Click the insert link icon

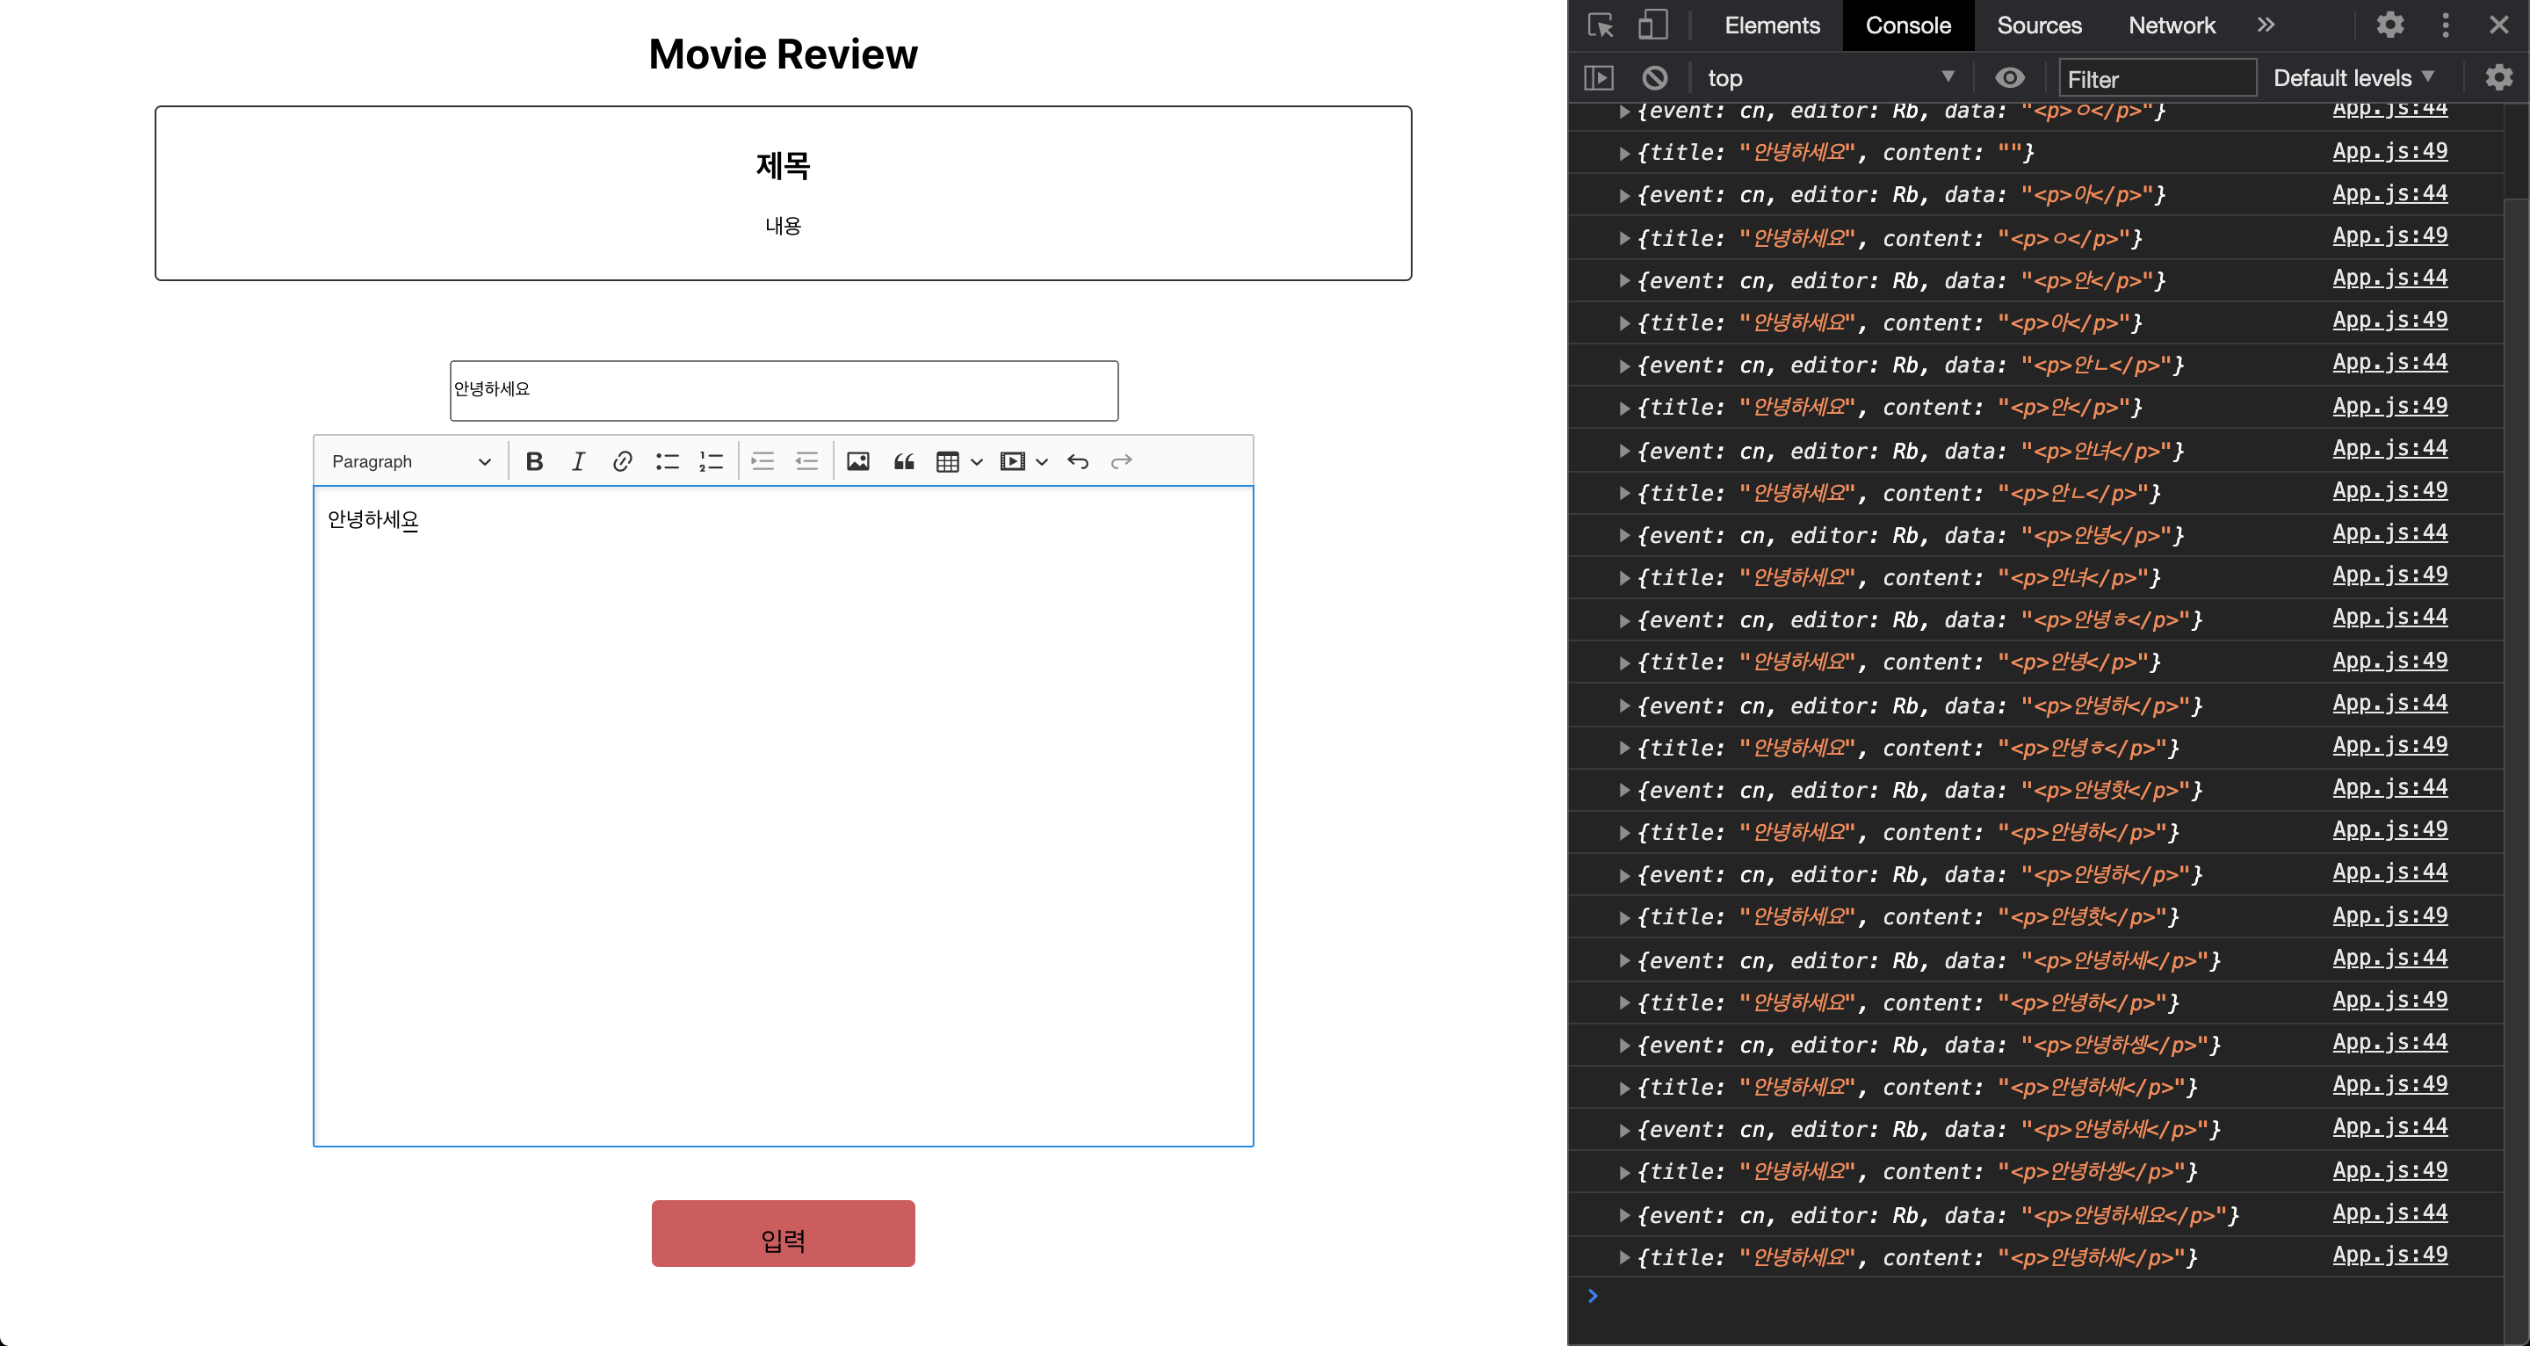click(x=622, y=462)
